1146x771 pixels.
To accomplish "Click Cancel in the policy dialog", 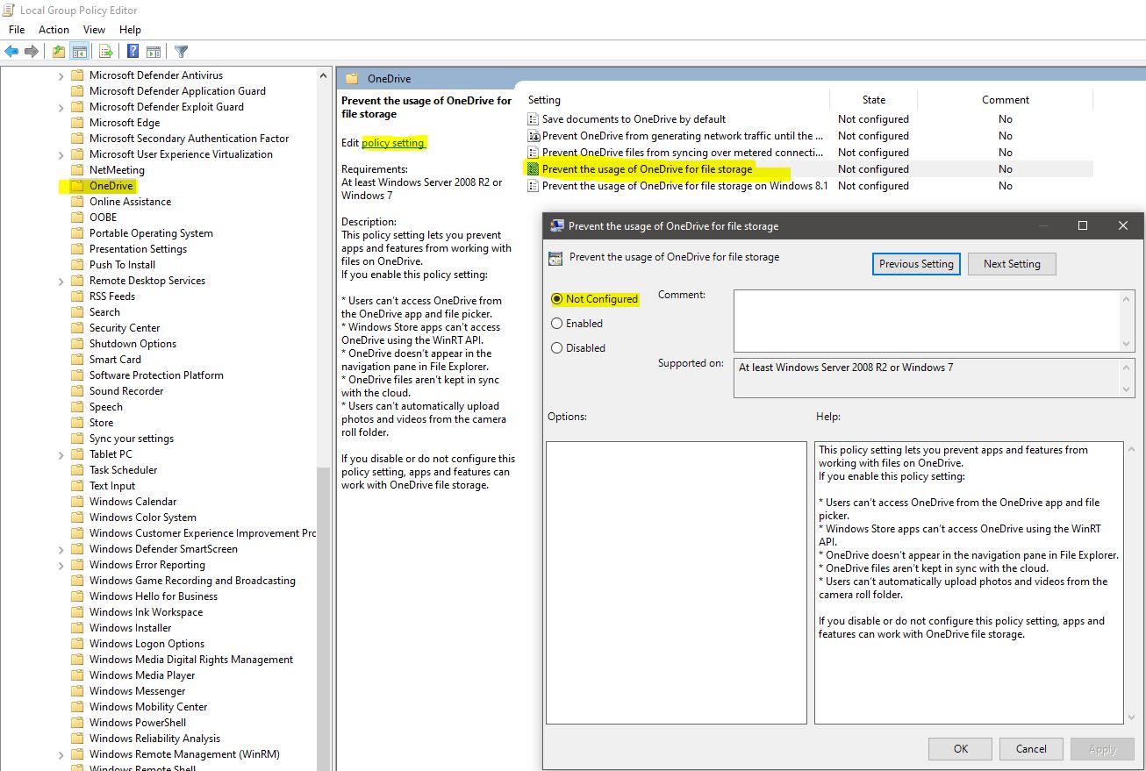I will pos(1031,749).
